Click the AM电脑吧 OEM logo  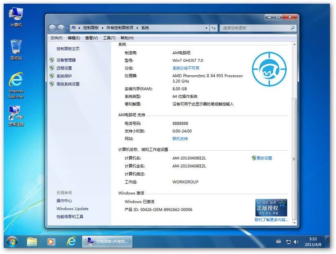[x=269, y=69]
